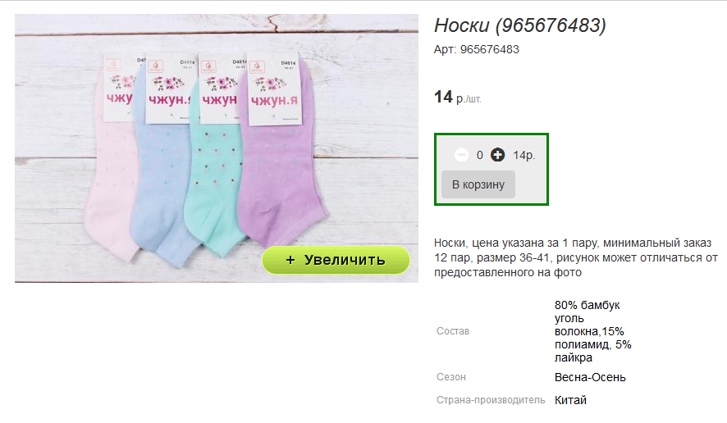
Task: Click the чжун.я tag on the purple sock
Action: 274,89
